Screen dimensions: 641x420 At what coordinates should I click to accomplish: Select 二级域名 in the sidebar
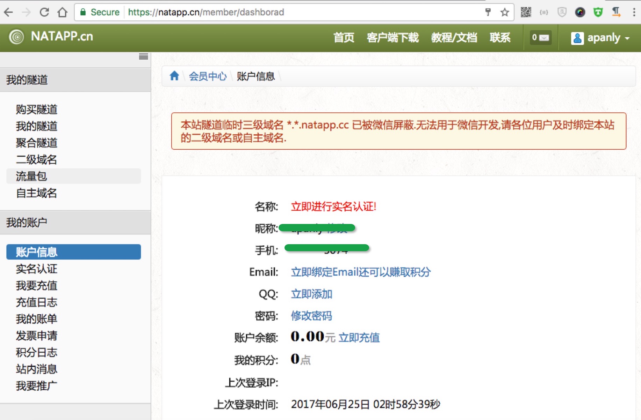(x=36, y=159)
